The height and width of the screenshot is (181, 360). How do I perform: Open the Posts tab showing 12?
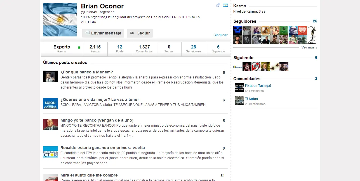coord(120,49)
